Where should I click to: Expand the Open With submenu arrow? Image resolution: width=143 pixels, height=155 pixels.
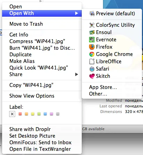pos(77,13)
